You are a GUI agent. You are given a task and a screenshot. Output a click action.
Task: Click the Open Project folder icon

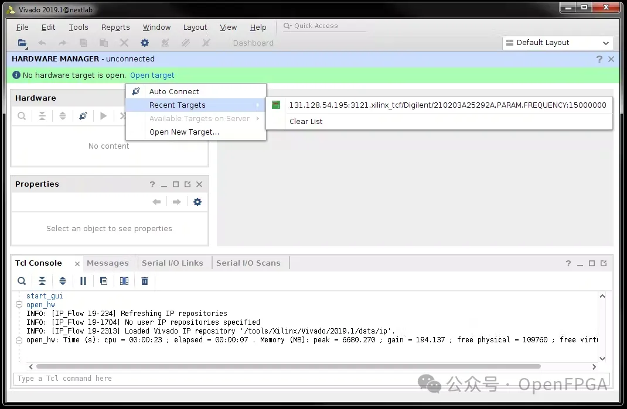click(22, 43)
